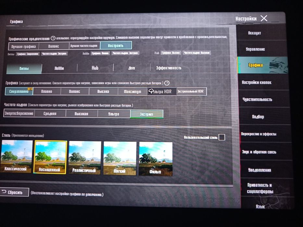The image size is (303, 227).
Task: Set graphics quality to Плавно
Action: click(47, 91)
